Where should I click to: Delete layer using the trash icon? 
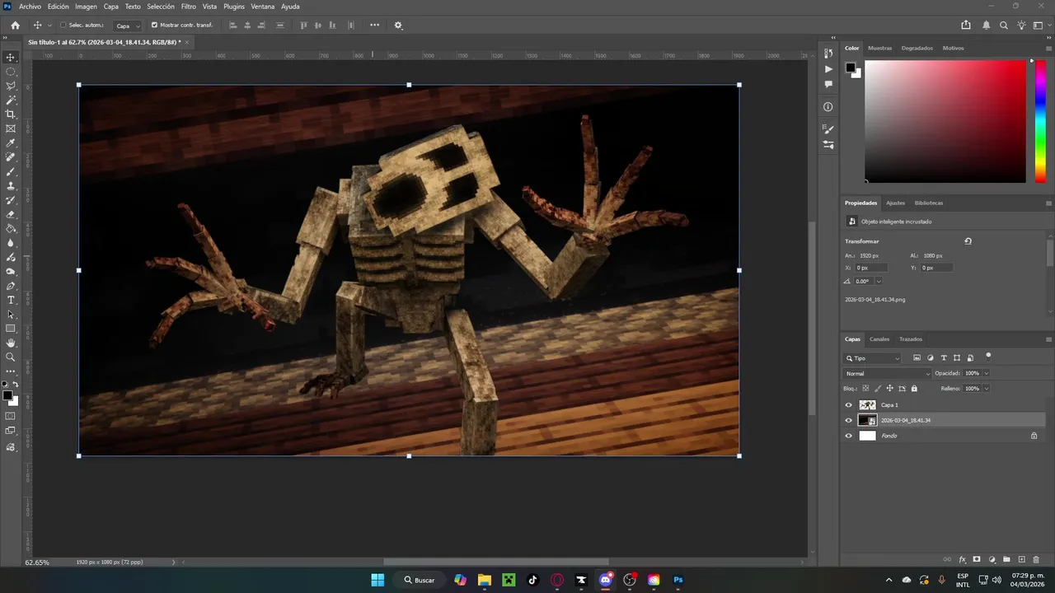[x=1036, y=559]
